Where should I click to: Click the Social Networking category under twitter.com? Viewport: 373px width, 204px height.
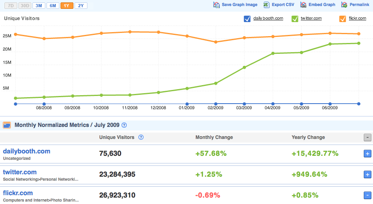tap(41, 180)
